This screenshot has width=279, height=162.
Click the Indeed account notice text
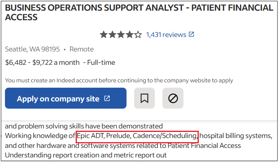(x=119, y=80)
